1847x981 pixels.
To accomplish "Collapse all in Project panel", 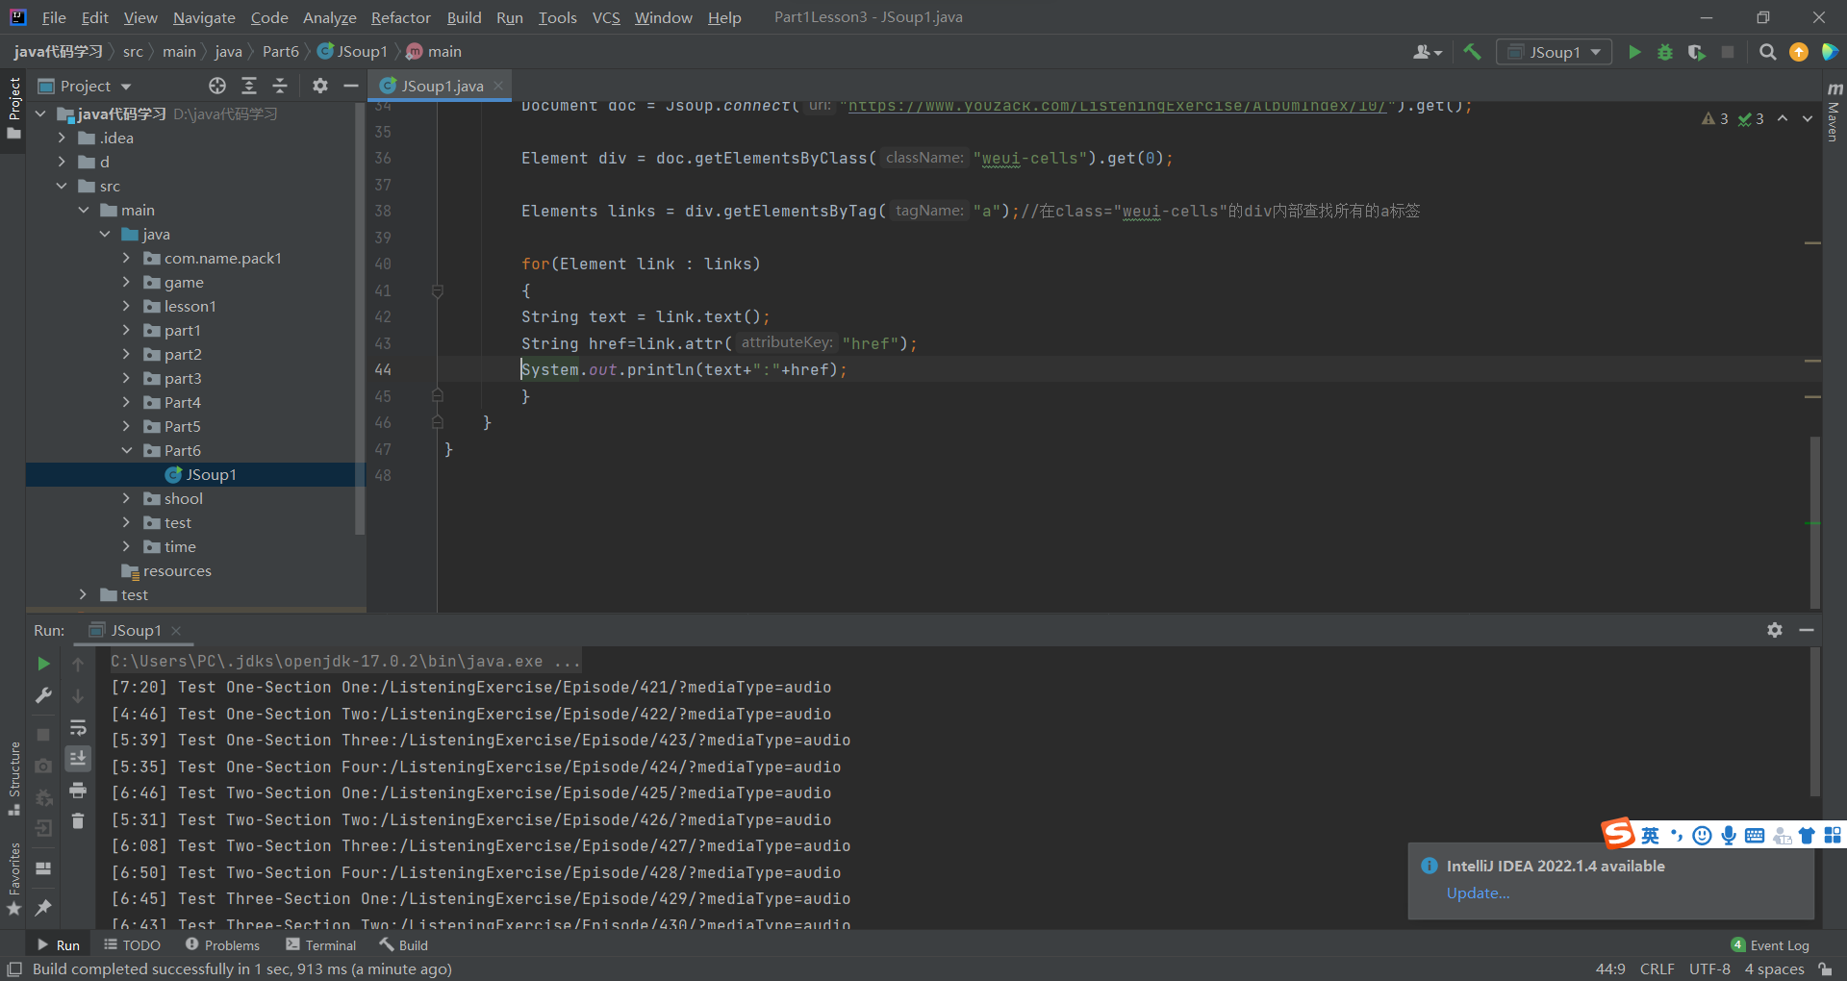I will [x=280, y=86].
